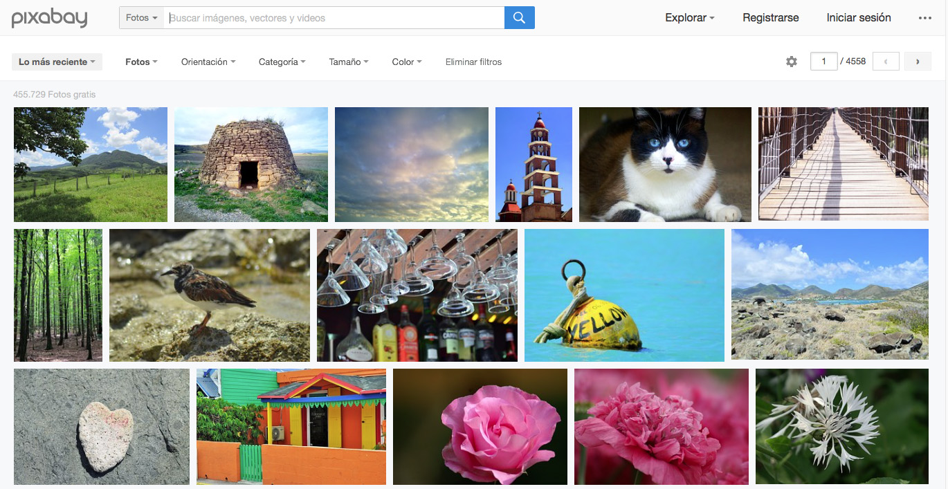
Task: Open the yellow buoy photo
Action: tap(624, 295)
